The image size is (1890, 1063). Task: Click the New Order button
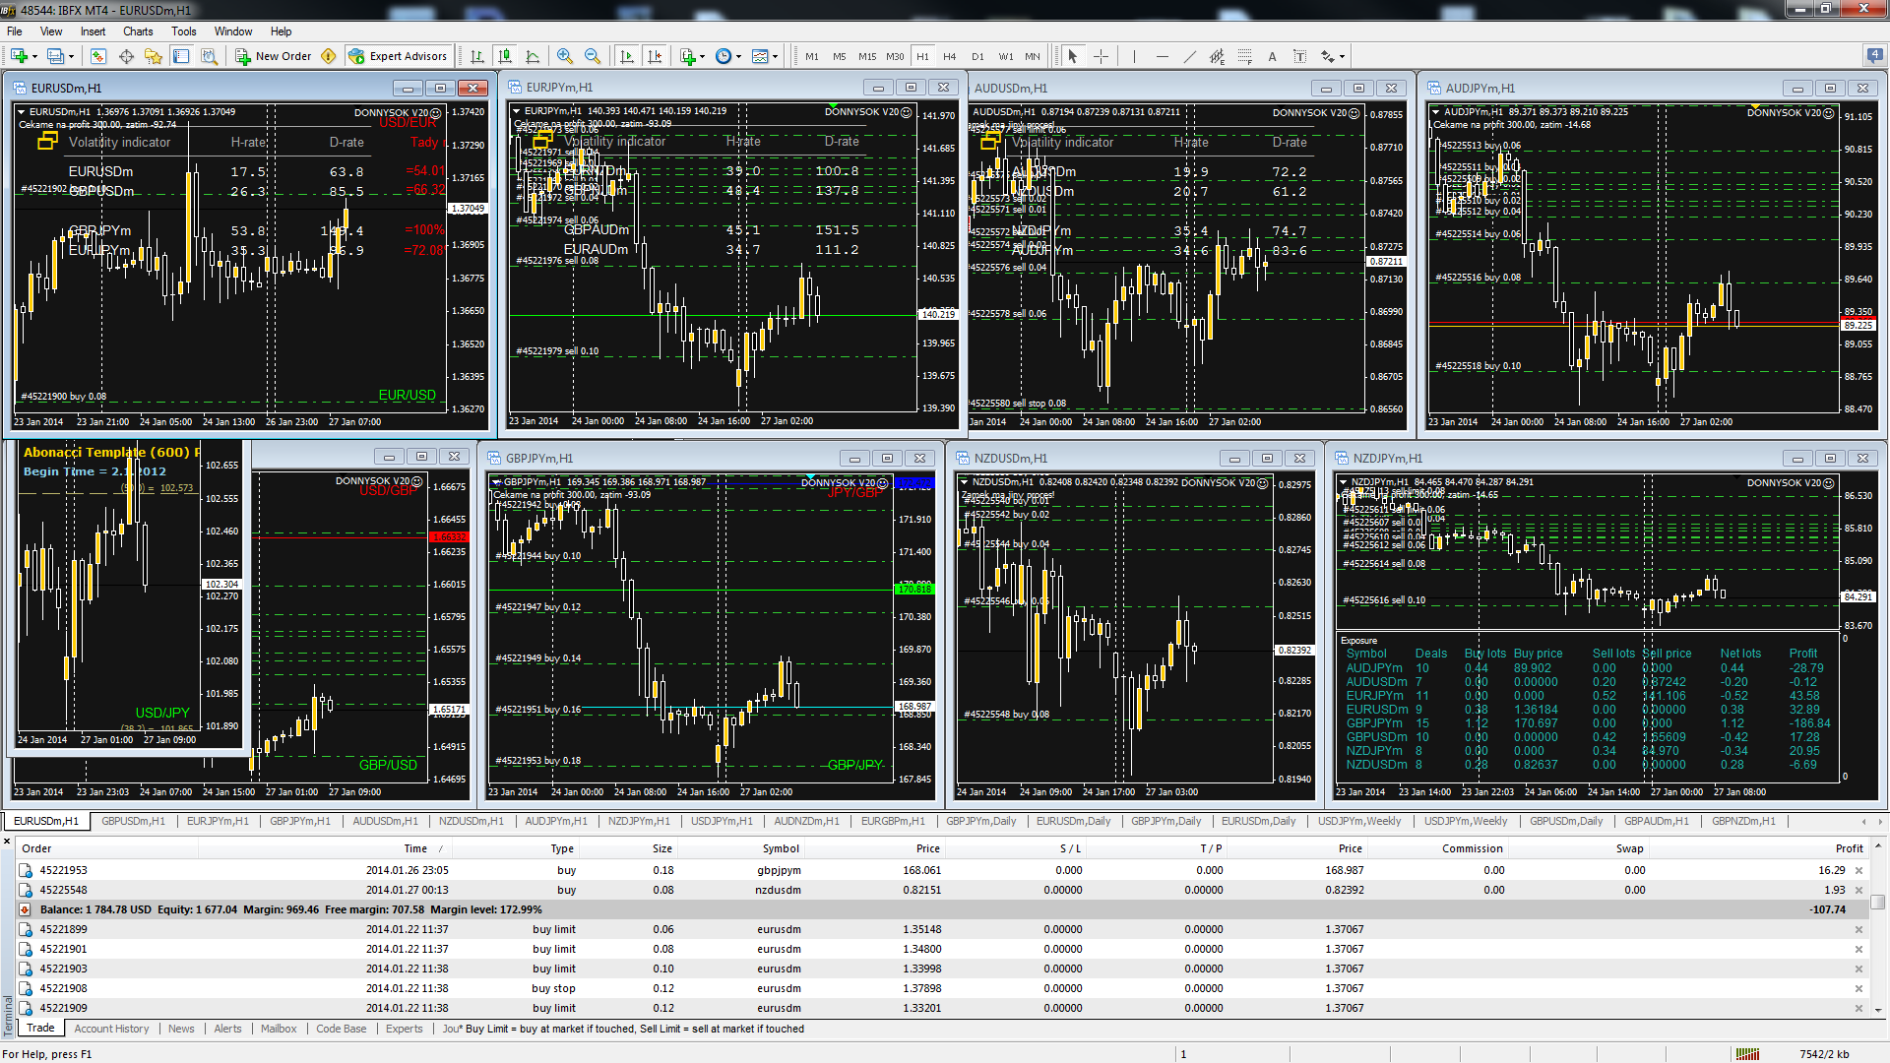click(x=274, y=56)
